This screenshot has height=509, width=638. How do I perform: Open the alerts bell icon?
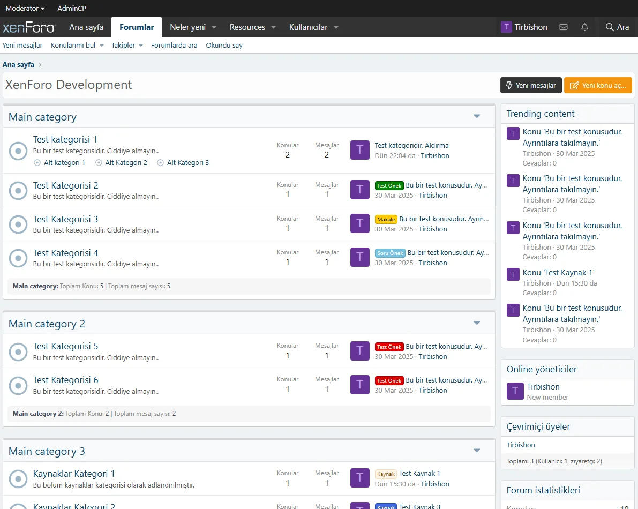[x=584, y=27]
